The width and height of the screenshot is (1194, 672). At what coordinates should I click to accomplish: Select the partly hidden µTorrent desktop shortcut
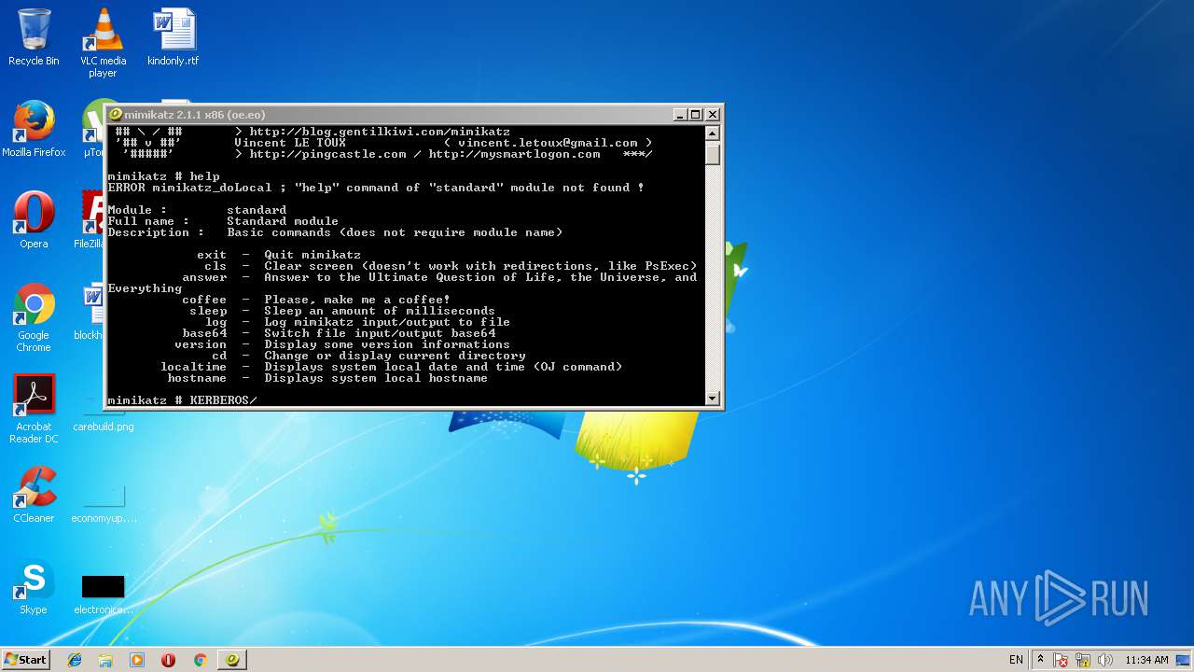click(x=91, y=129)
